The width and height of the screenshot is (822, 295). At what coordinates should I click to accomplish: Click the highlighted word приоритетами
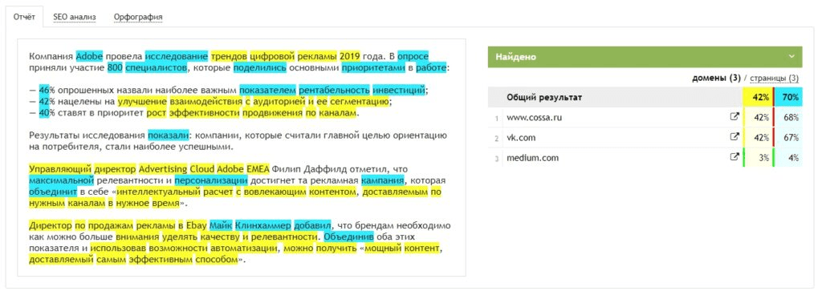[x=374, y=67]
